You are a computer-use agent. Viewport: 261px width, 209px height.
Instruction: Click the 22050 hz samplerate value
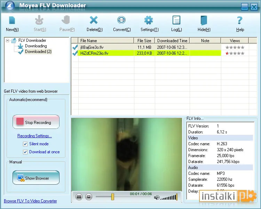pos(224,179)
